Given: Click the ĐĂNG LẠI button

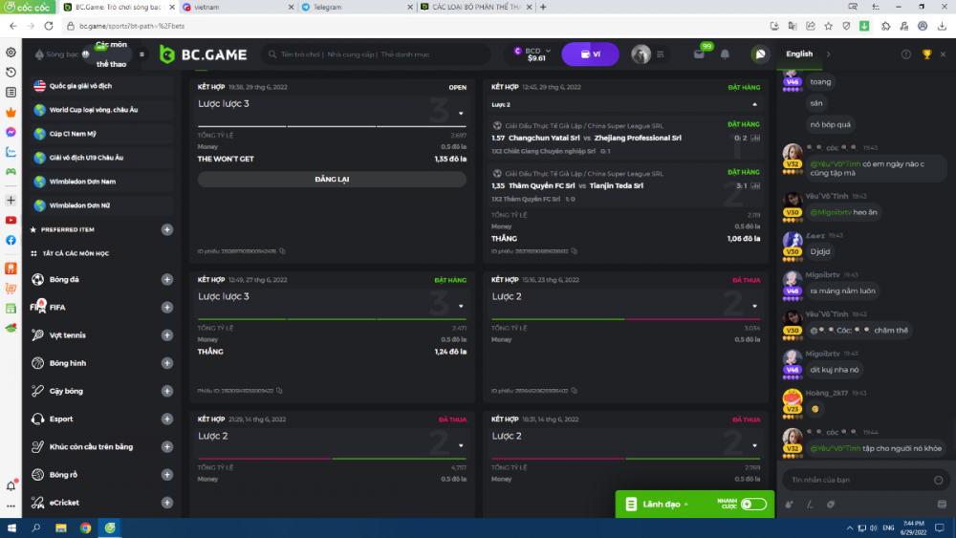Looking at the screenshot, I should pyautogui.click(x=332, y=179).
